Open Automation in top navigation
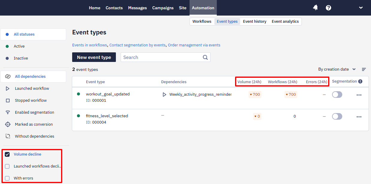The image size is (371, 184). pyautogui.click(x=203, y=8)
